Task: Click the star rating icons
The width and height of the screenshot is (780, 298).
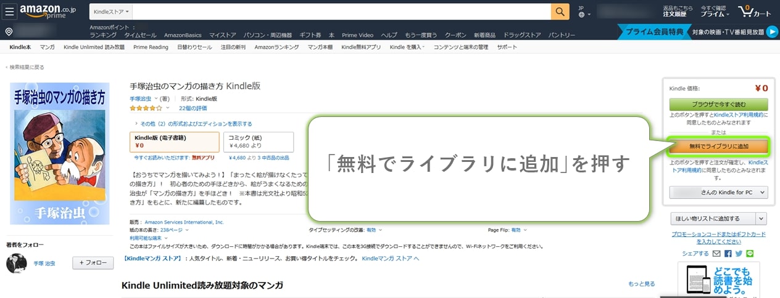Action: coord(146,108)
